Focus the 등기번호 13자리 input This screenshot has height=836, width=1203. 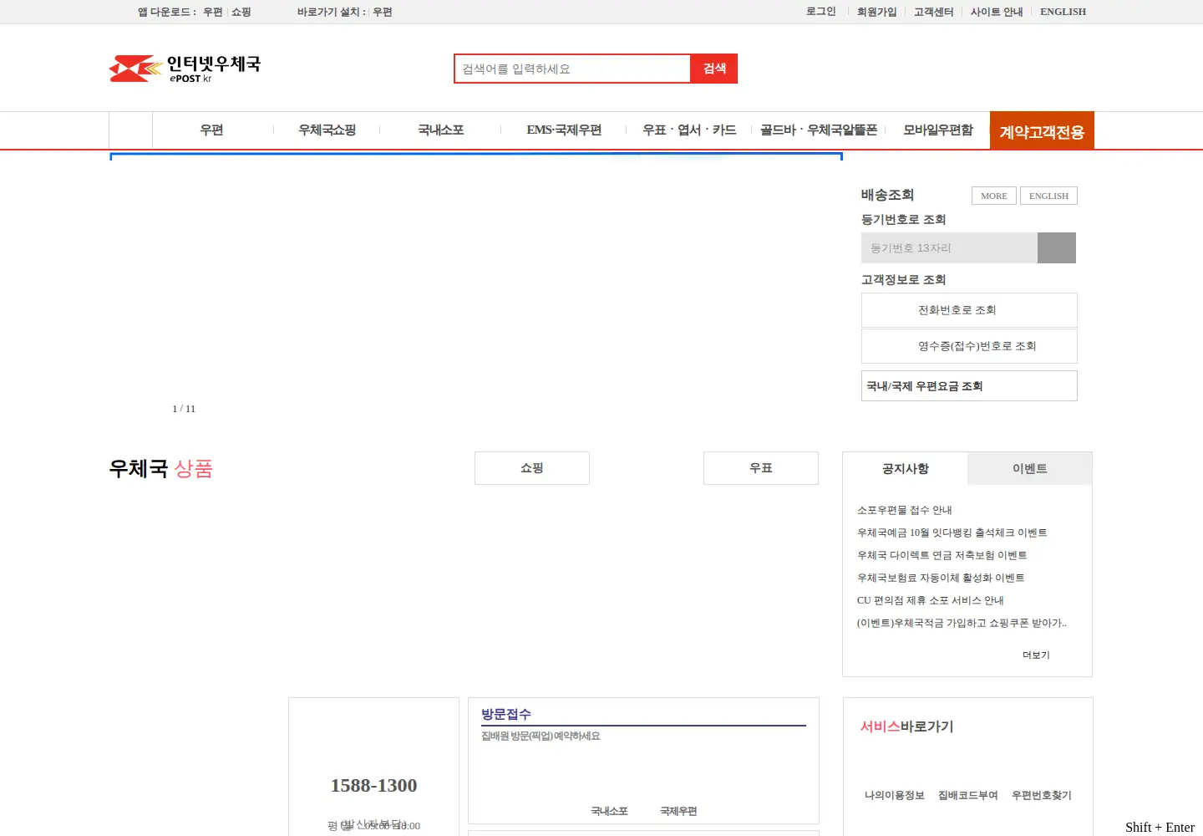tap(949, 247)
